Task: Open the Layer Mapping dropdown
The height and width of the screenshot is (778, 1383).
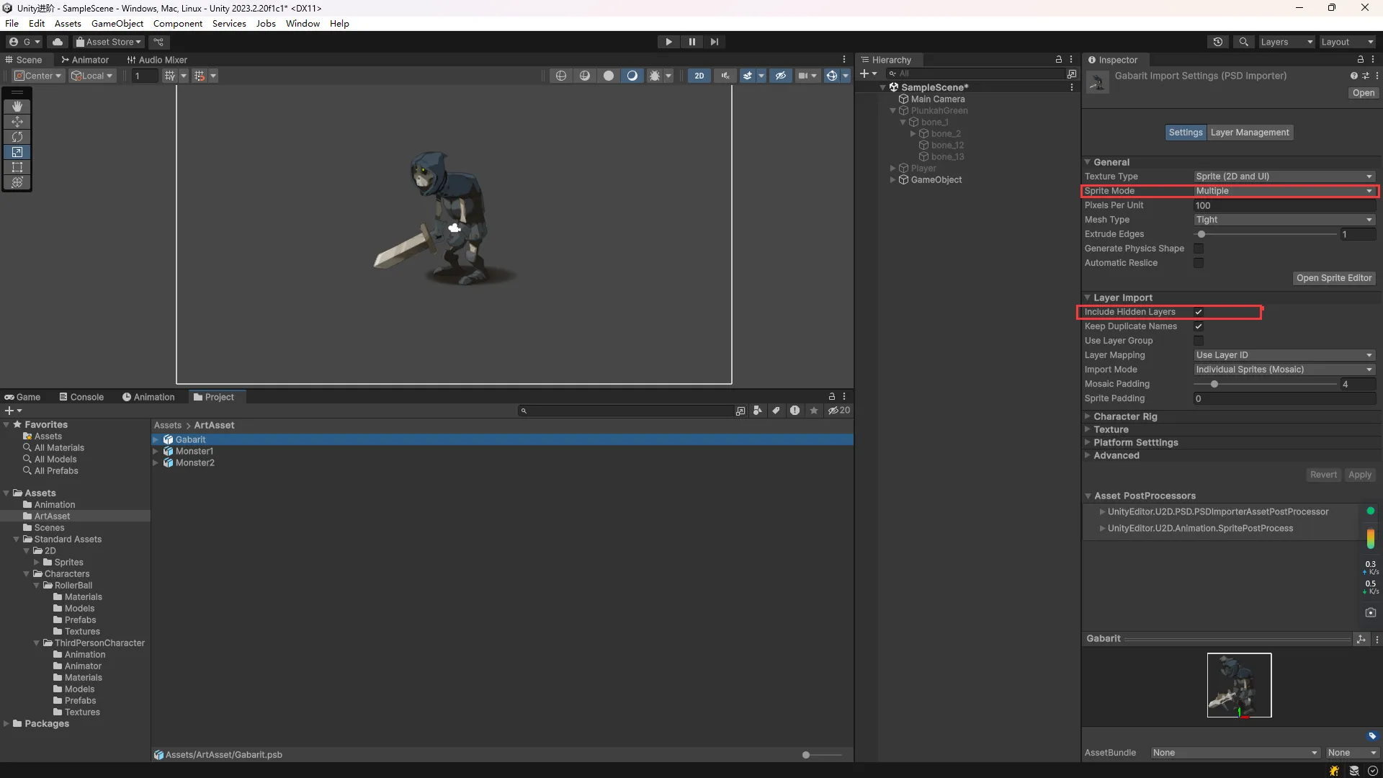Action: tap(1284, 355)
